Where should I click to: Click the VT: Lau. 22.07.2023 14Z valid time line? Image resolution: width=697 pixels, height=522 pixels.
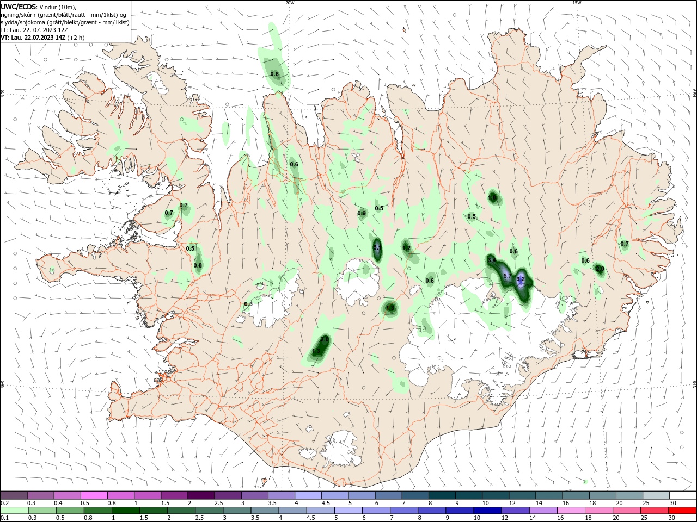[42, 38]
